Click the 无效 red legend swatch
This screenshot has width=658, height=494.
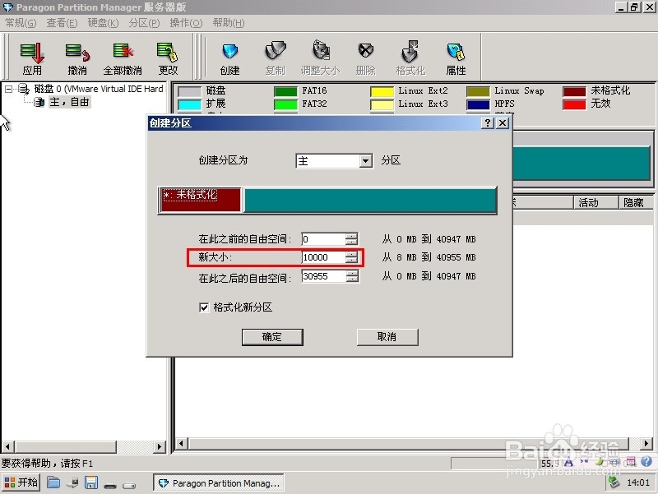click(x=574, y=104)
